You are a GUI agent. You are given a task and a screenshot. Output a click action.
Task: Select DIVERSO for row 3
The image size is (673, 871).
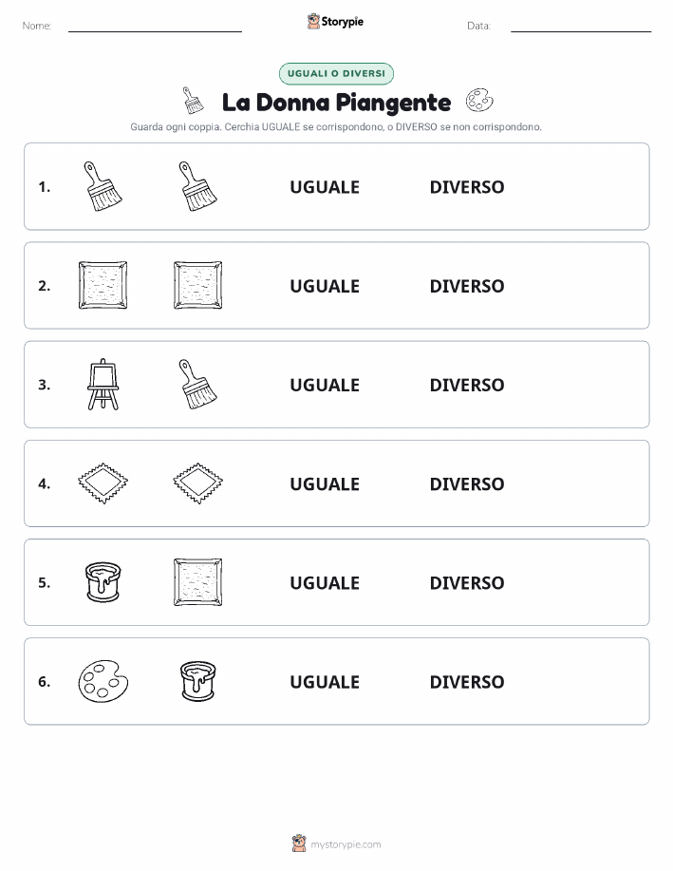click(x=467, y=385)
